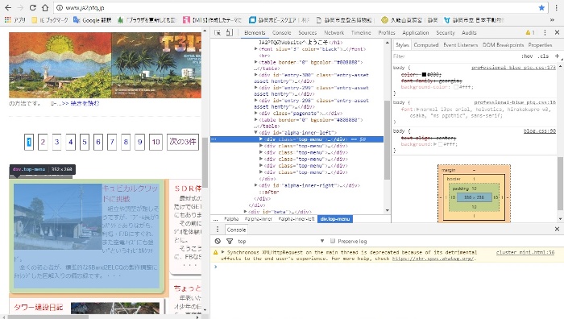The width and height of the screenshot is (564, 319).
Task: Open the Timeline tab
Action: [x=361, y=33]
